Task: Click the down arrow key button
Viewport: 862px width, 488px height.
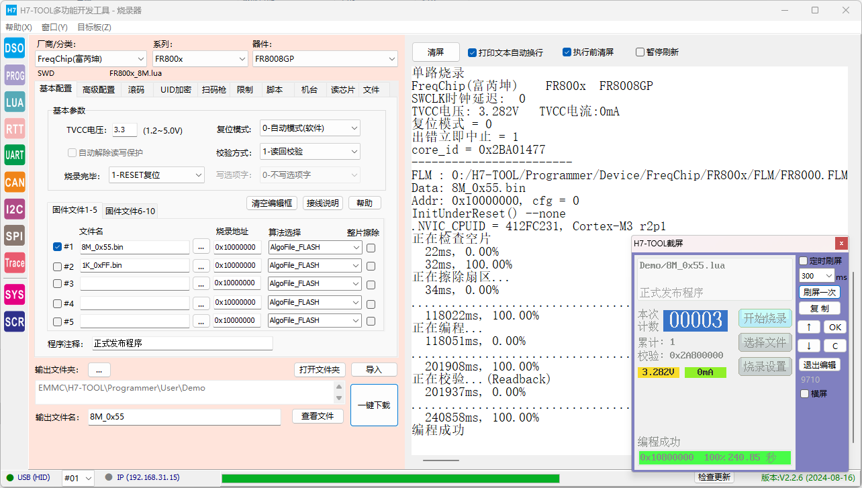Action: click(x=808, y=346)
